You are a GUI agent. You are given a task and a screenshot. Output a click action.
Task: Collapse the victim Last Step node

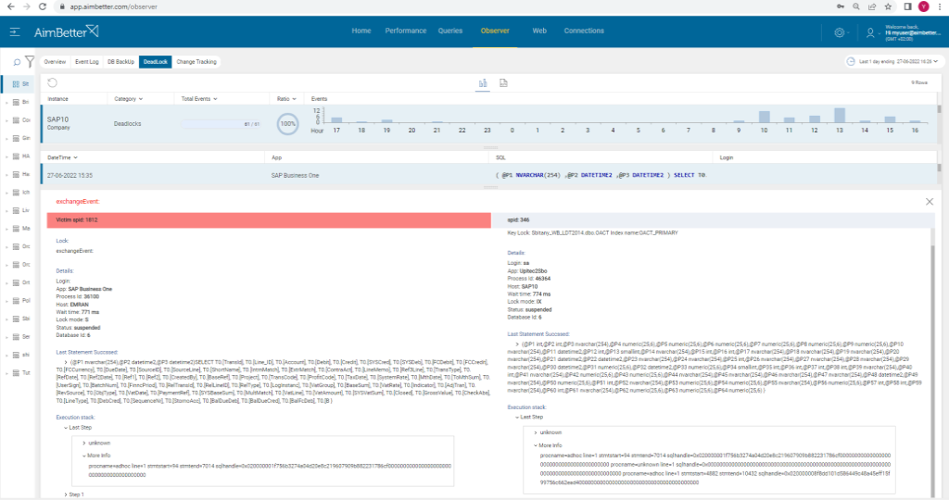[66, 428]
